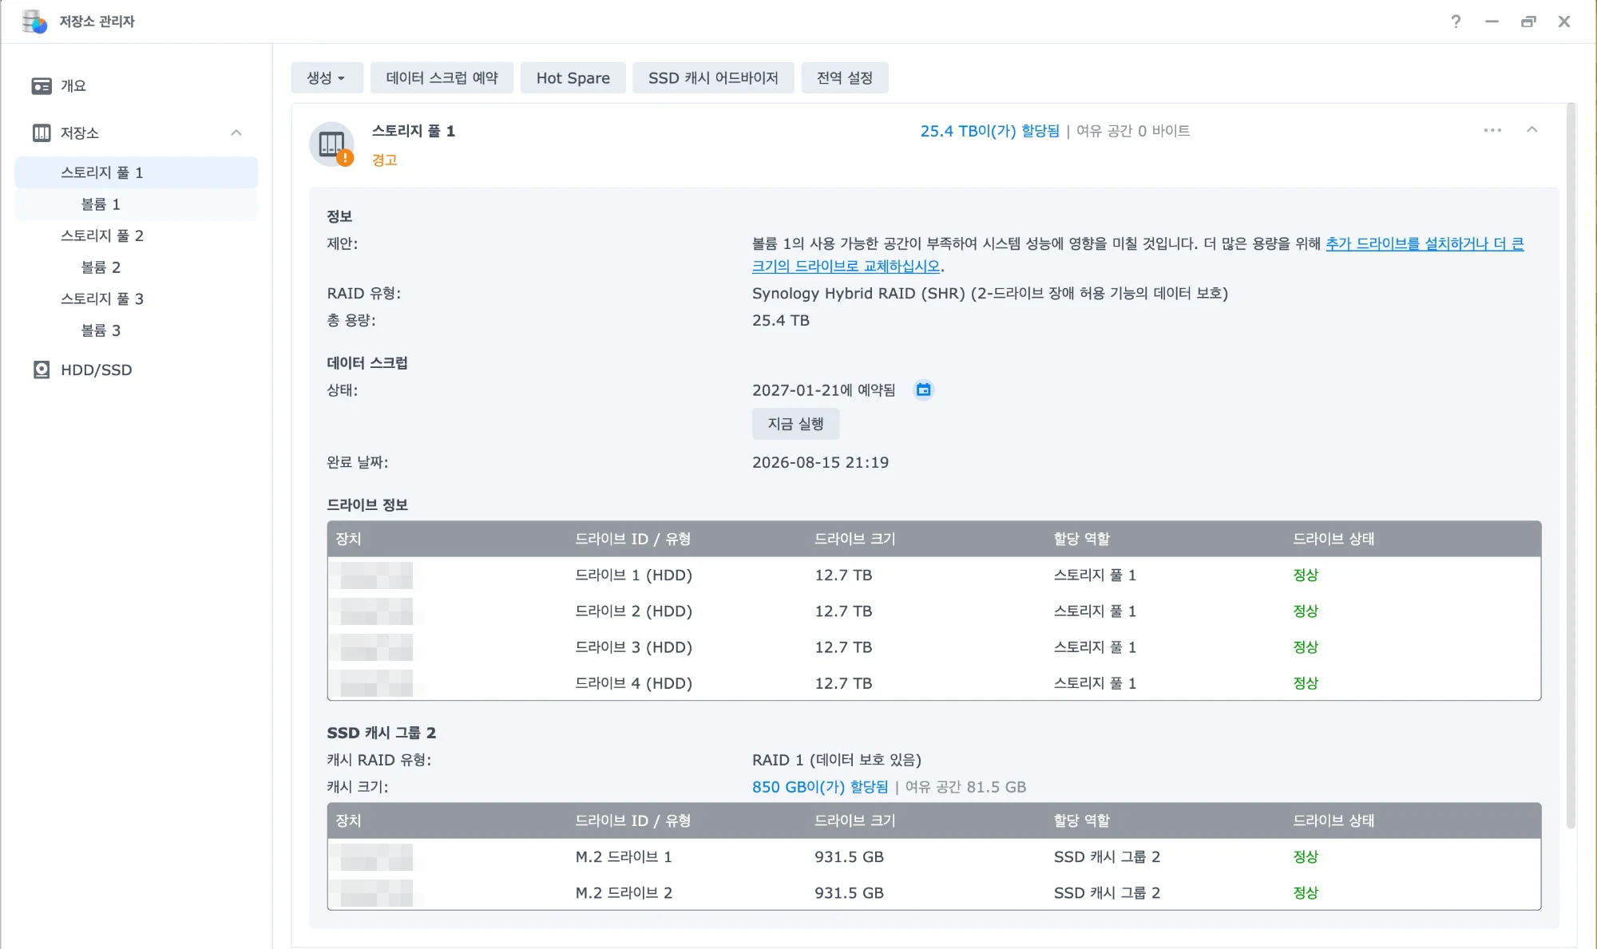1597x949 pixels.
Task: Click 25.4 TB이(가) 할당됨 allocation text
Action: point(989,131)
